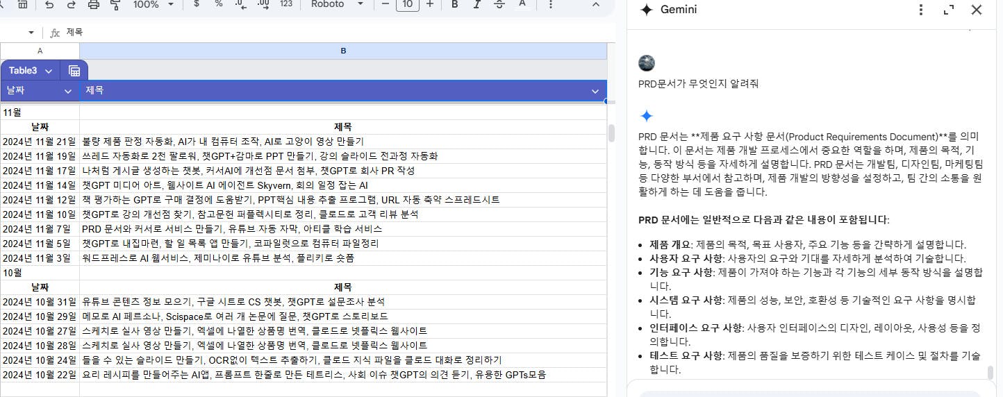Image resolution: width=1003 pixels, height=397 pixels.
Task: Click the font size field showing 10
Action: pos(408,5)
